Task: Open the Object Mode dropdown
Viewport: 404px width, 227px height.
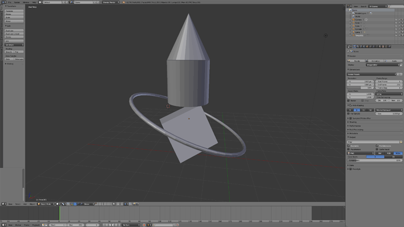Action: [x=46, y=204]
